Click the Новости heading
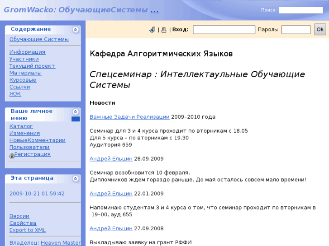329x246 pixels. (102, 103)
